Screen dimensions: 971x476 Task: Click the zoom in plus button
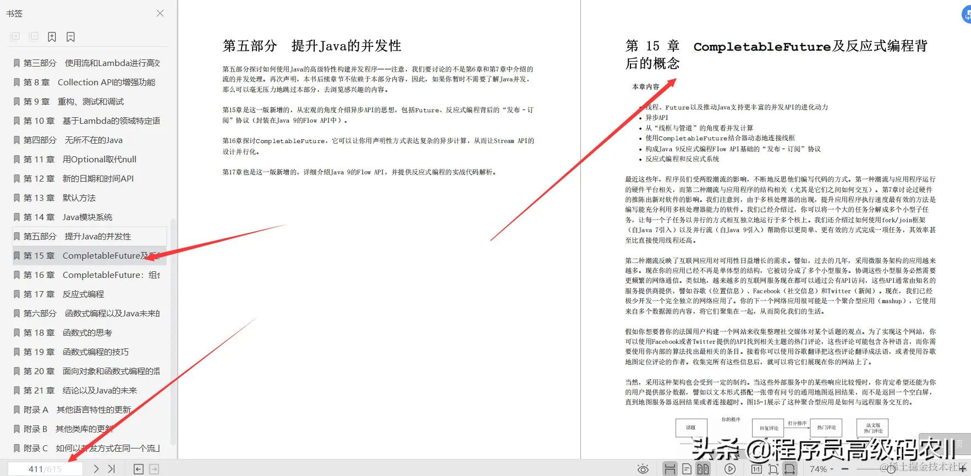963,469
